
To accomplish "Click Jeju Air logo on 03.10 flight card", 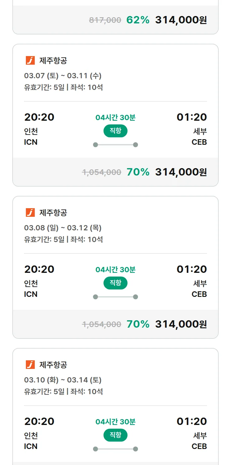I will pyautogui.click(x=30, y=365).
